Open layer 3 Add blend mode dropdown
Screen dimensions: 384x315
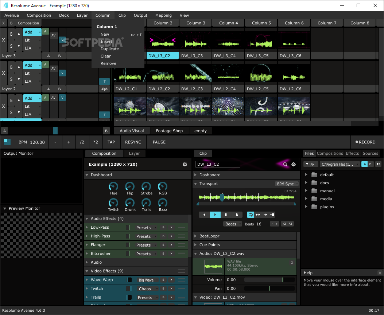[32, 32]
